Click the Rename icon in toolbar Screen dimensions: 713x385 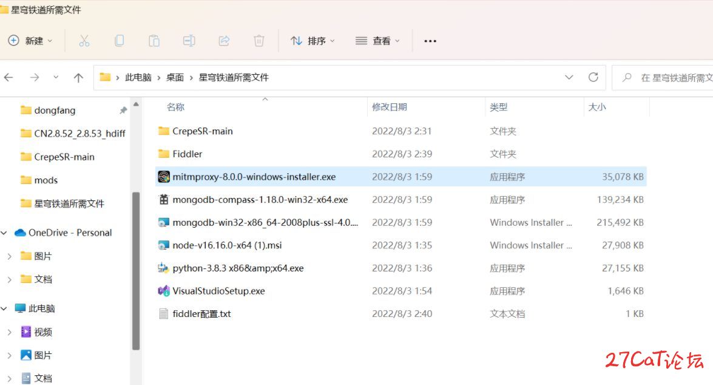[x=189, y=41]
